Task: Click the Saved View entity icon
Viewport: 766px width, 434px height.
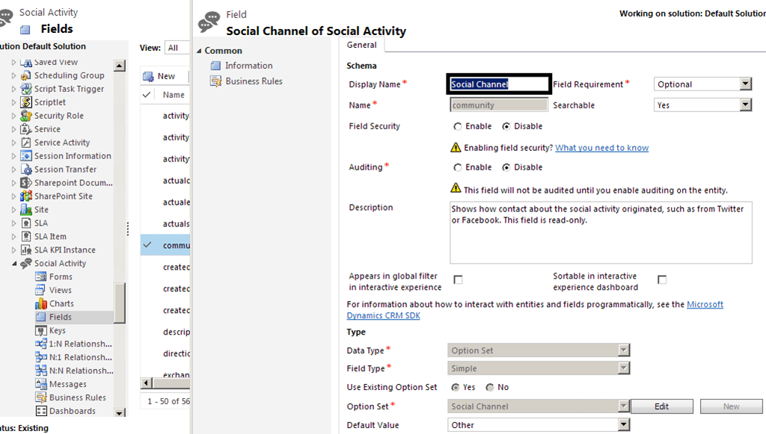Action: pos(26,62)
